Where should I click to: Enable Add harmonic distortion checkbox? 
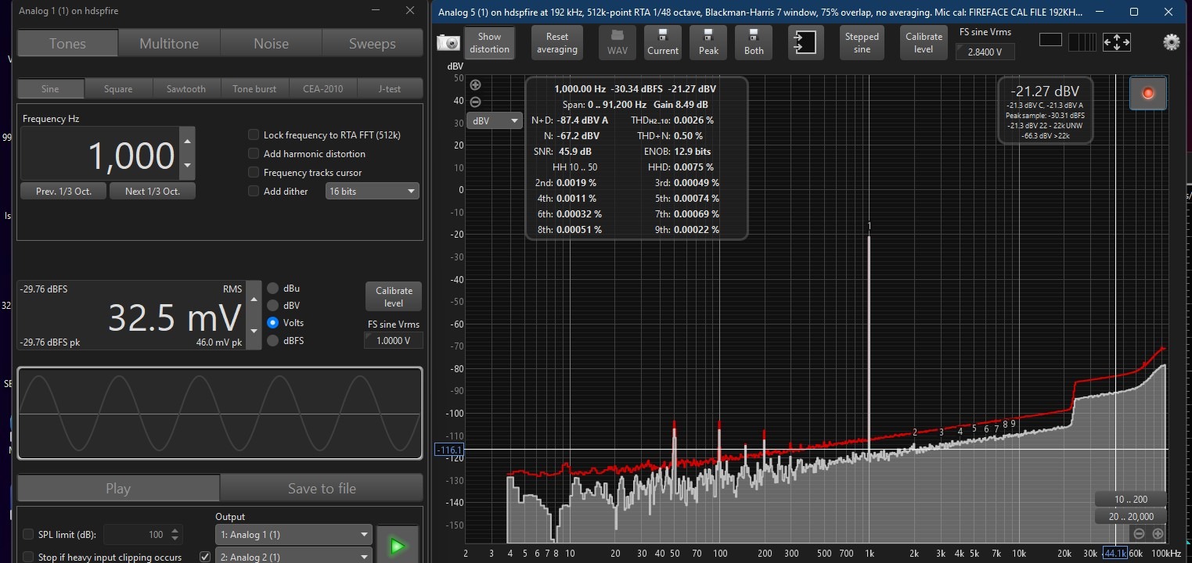click(254, 154)
